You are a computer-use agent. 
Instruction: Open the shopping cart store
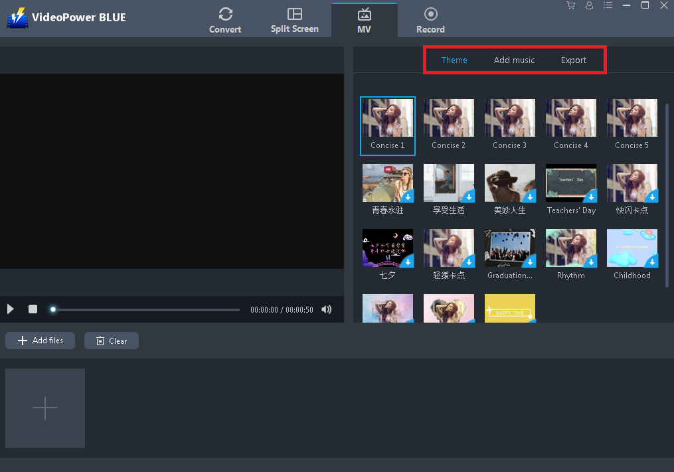coord(570,5)
